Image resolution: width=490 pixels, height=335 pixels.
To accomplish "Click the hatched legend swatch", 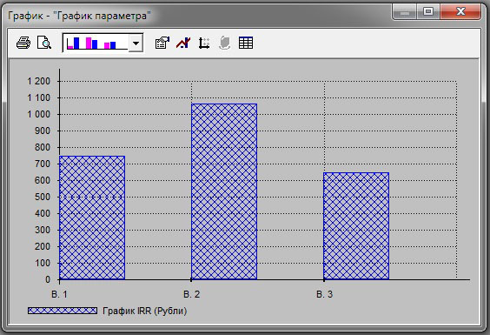I will click(x=63, y=311).
